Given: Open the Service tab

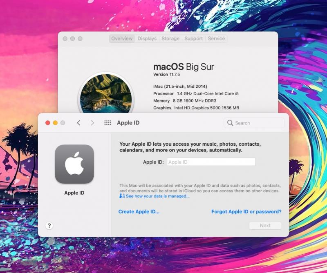Looking at the screenshot, I should [216, 38].
